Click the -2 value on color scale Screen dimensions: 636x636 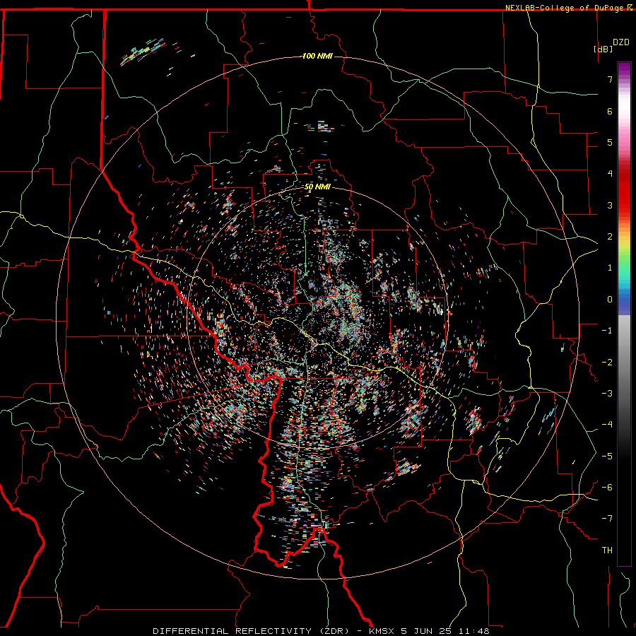(x=607, y=362)
